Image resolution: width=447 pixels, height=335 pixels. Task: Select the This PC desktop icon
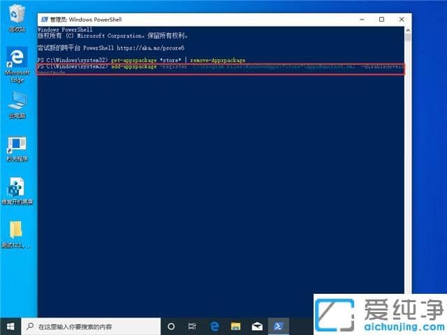pos(17,105)
